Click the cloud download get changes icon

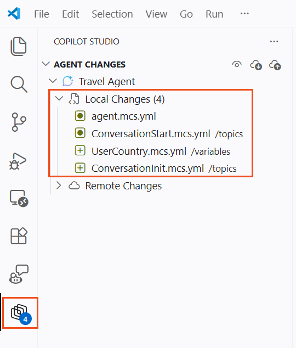point(256,65)
